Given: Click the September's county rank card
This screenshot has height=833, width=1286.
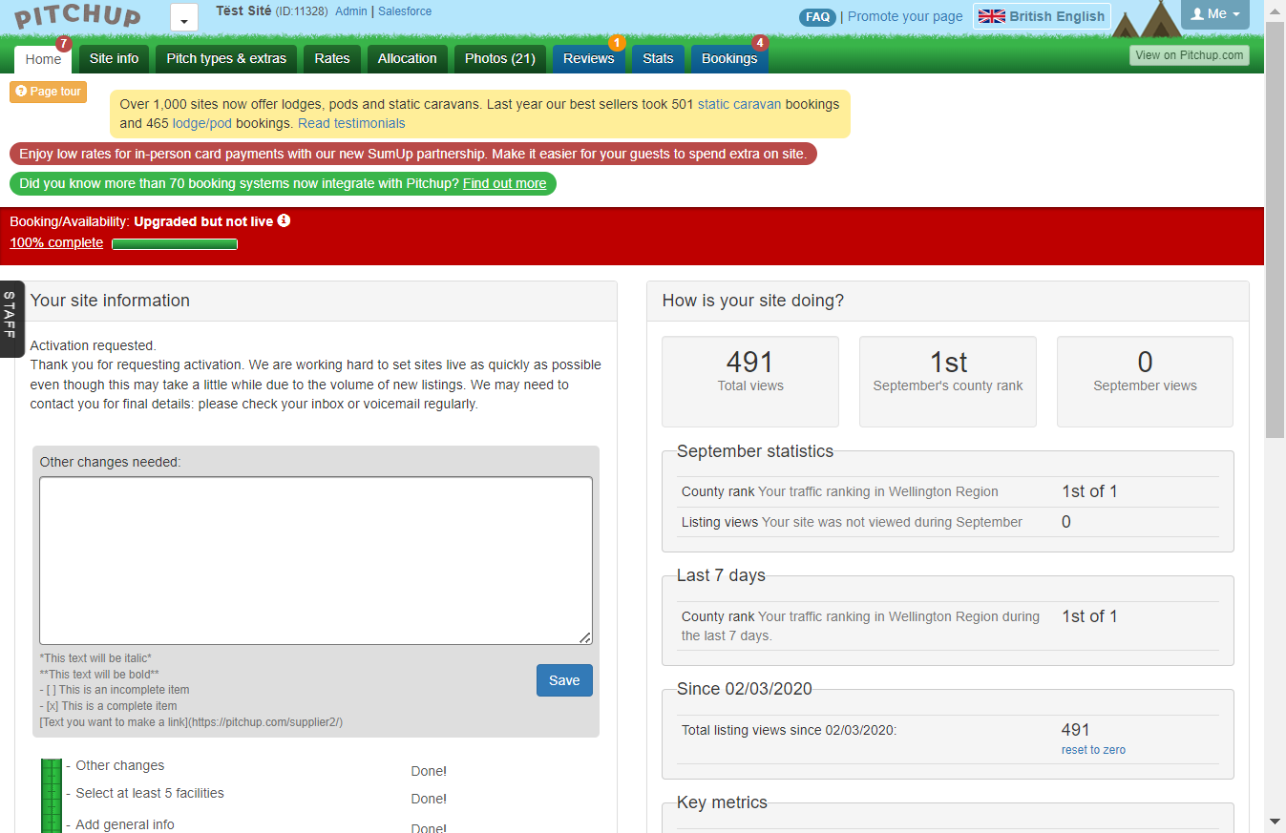Looking at the screenshot, I should (948, 381).
